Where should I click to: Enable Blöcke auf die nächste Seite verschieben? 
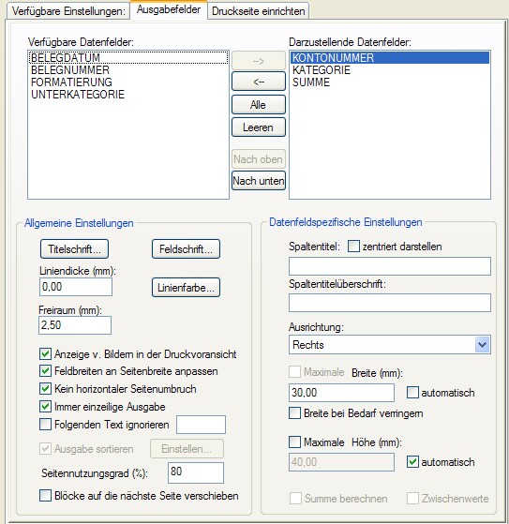45,496
